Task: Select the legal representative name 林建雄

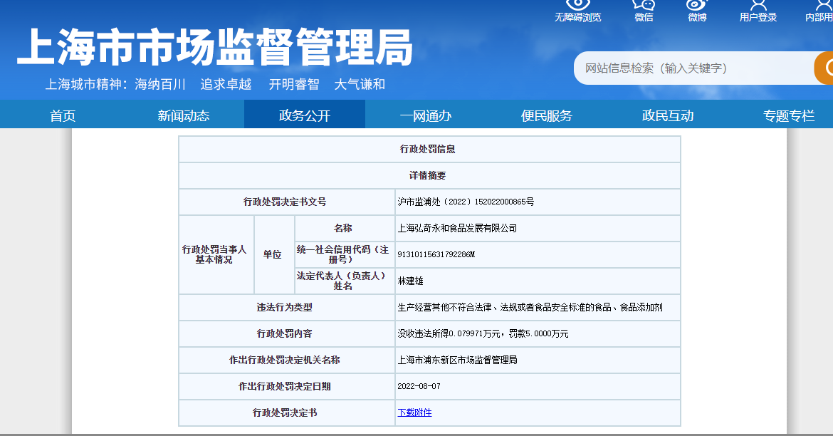Action: [x=410, y=281]
